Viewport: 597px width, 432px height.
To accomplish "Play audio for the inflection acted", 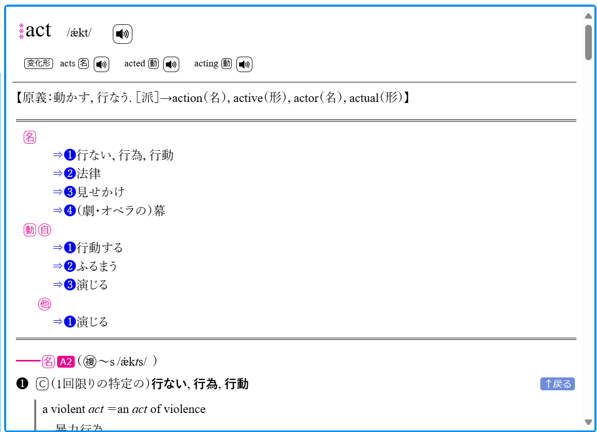I will tap(171, 64).
